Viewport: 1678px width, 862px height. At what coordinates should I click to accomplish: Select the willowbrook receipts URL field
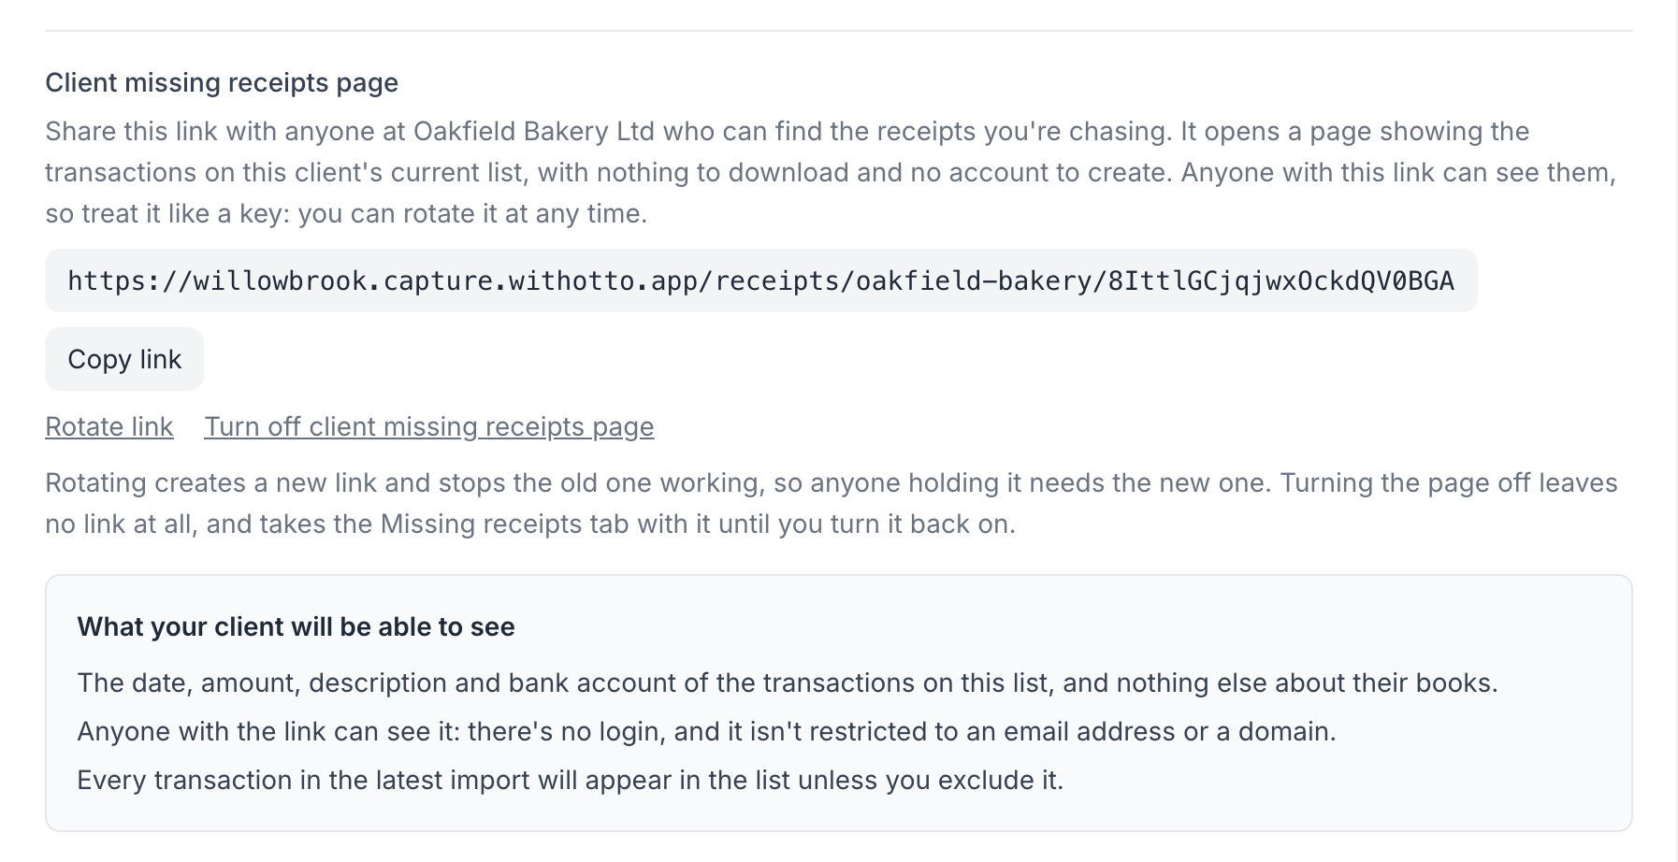pyautogui.click(x=761, y=280)
